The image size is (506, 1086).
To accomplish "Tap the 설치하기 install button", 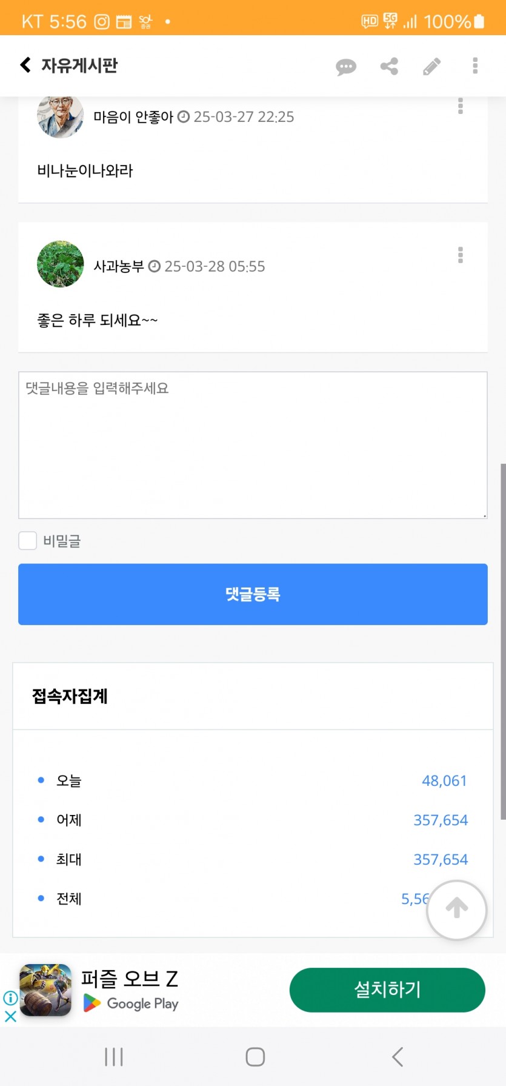I will pyautogui.click(x=387, y=990).
